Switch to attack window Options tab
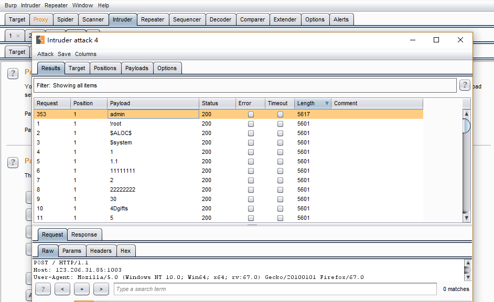The width and height of the screenshot is (494, 302). point(167,68)
